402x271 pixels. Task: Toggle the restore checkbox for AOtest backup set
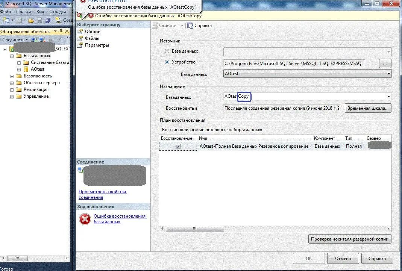point(178,146)
